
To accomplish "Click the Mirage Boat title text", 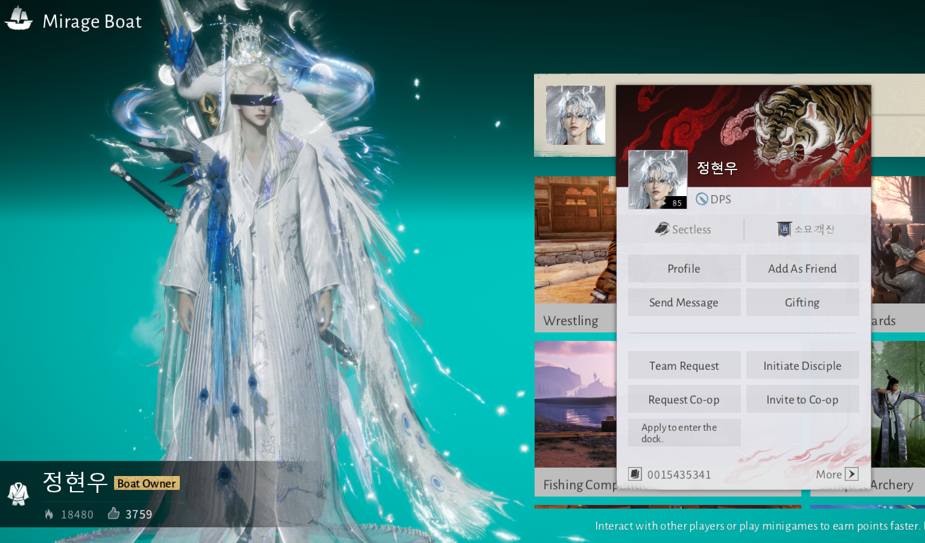I will (92, 22).
